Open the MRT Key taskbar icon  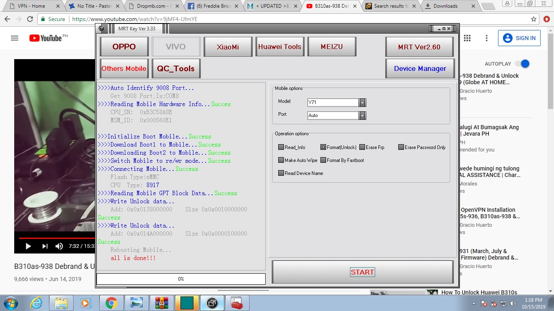click(x=212, y=303)
